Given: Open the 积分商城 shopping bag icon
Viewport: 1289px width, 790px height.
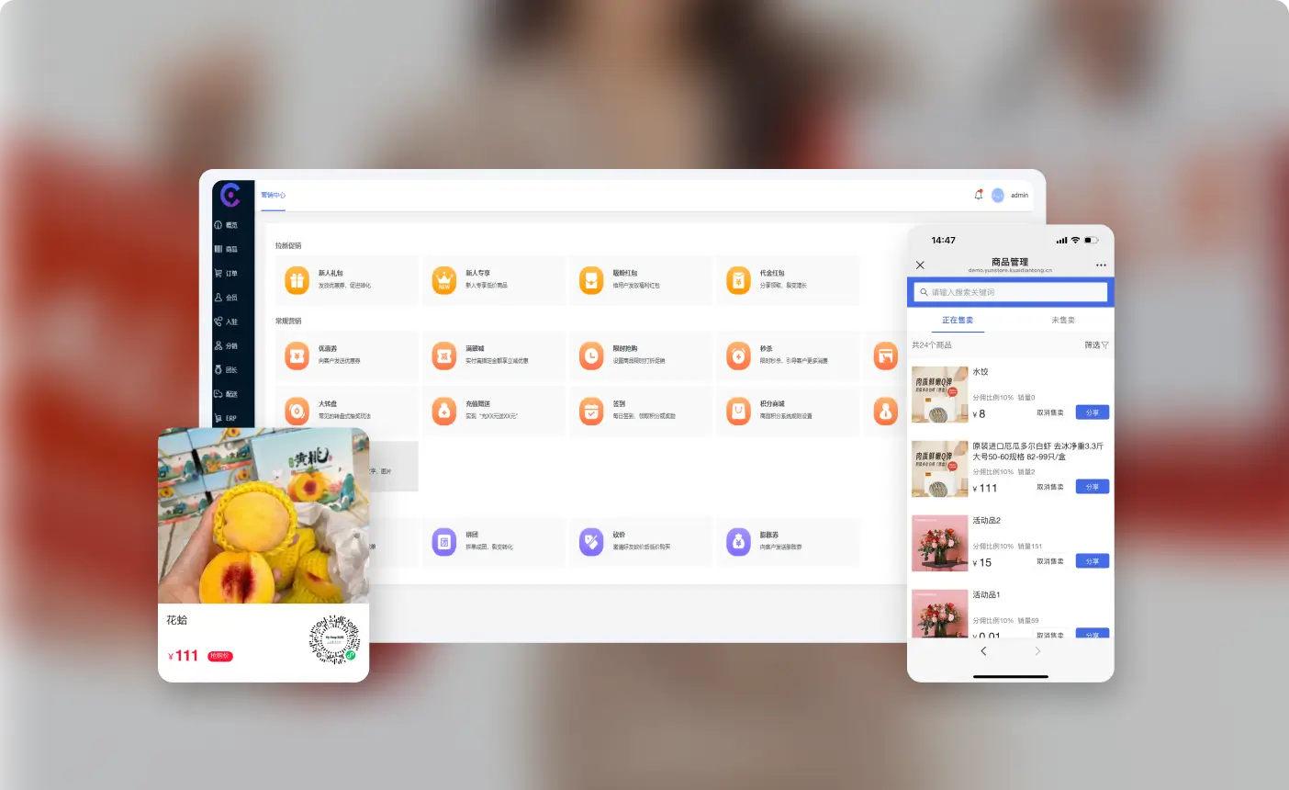Looking at the screenshot, I should 738,411.
